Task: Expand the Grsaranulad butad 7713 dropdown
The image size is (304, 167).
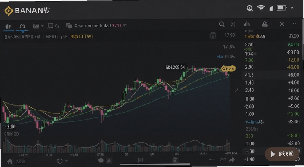Action: coord(125,25)
